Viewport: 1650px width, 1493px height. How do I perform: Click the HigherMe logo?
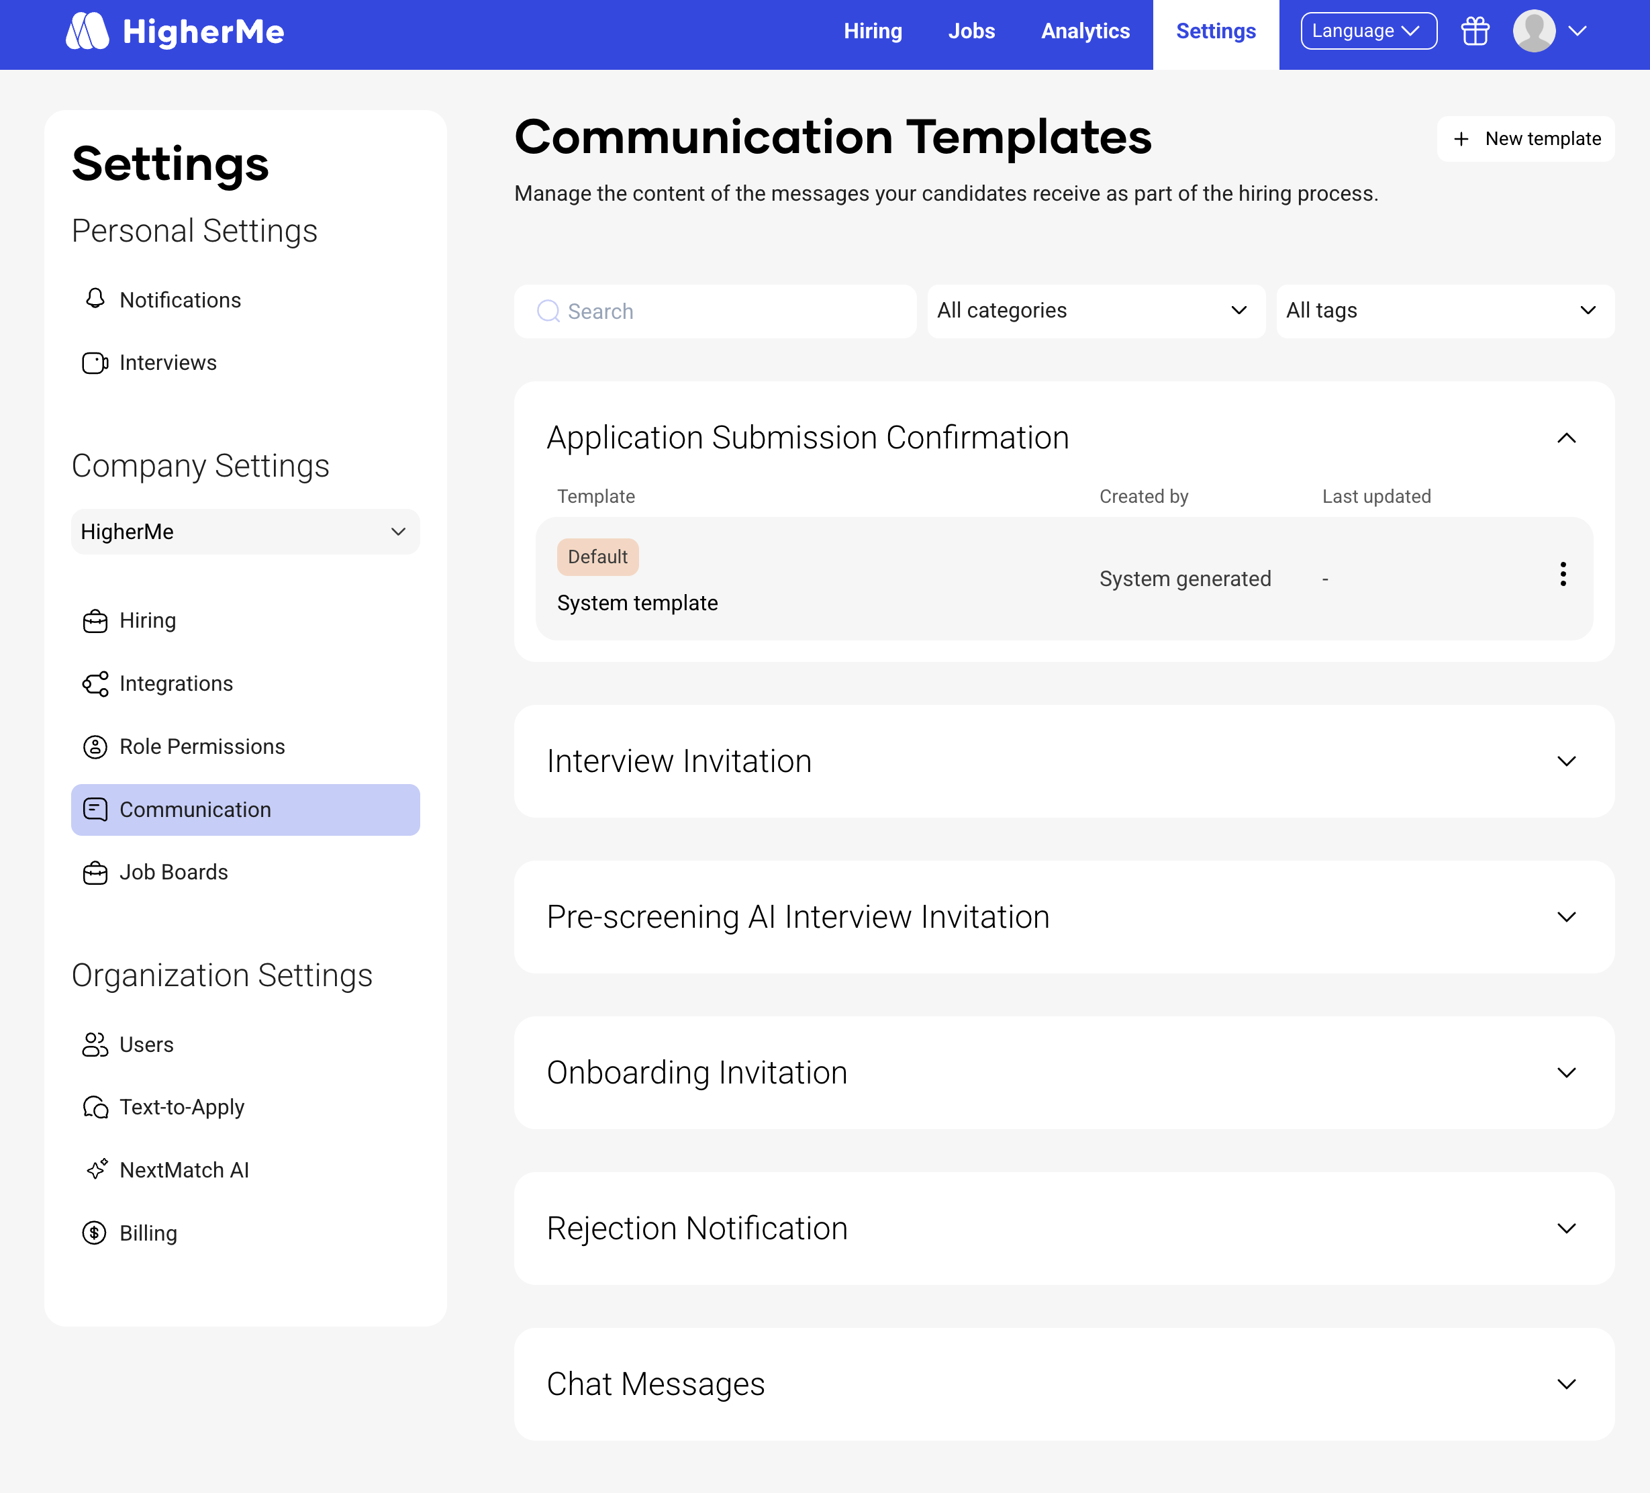[175, 31]
